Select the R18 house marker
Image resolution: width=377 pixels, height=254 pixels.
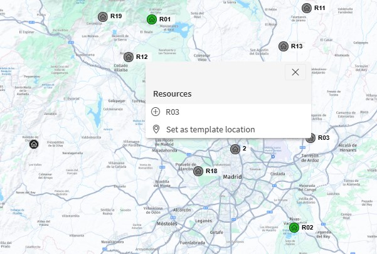coord(198,171)
